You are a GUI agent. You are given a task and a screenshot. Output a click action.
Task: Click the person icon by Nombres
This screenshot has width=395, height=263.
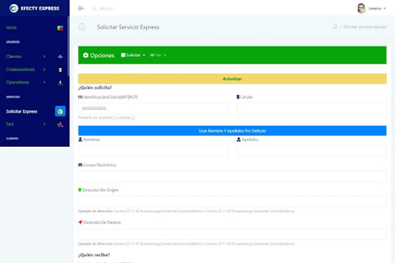[x=80, y=140]
